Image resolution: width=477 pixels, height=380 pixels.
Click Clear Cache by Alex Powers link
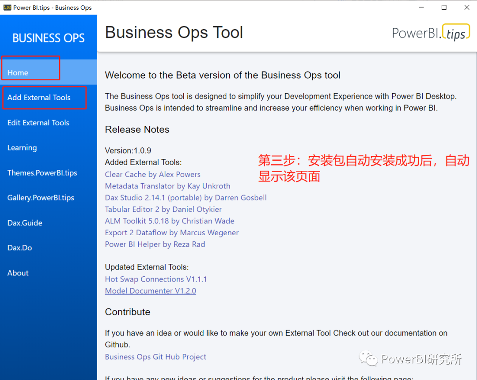click(153, 174)
